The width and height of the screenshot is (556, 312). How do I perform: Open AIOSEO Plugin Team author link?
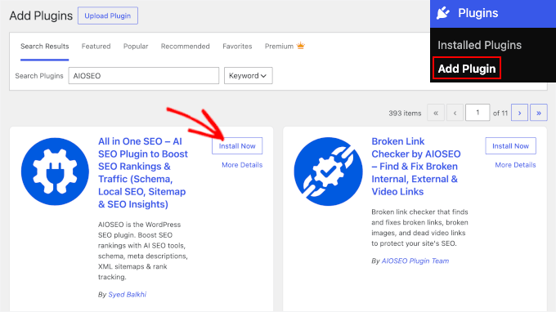click(x=415, y=261)
